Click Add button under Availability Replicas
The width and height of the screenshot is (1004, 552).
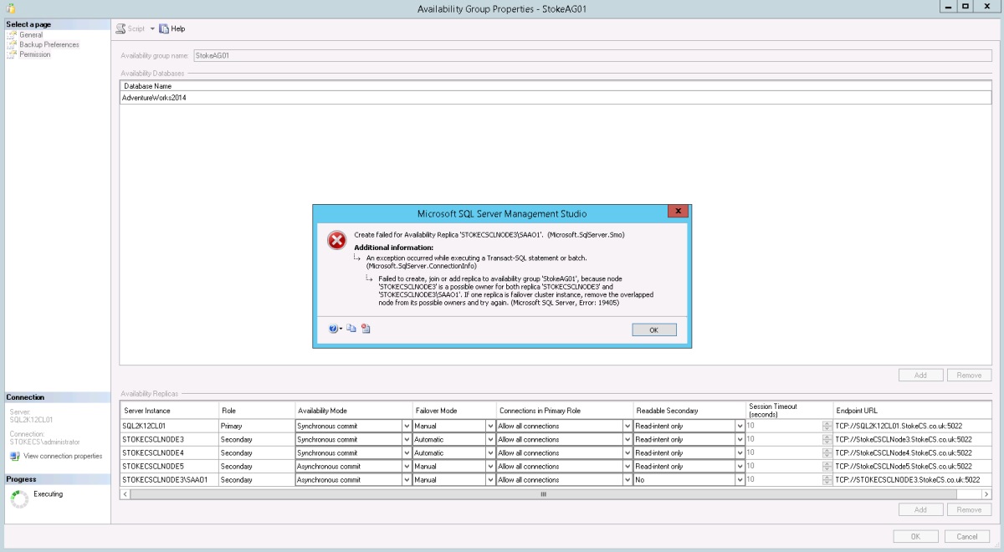920,509
